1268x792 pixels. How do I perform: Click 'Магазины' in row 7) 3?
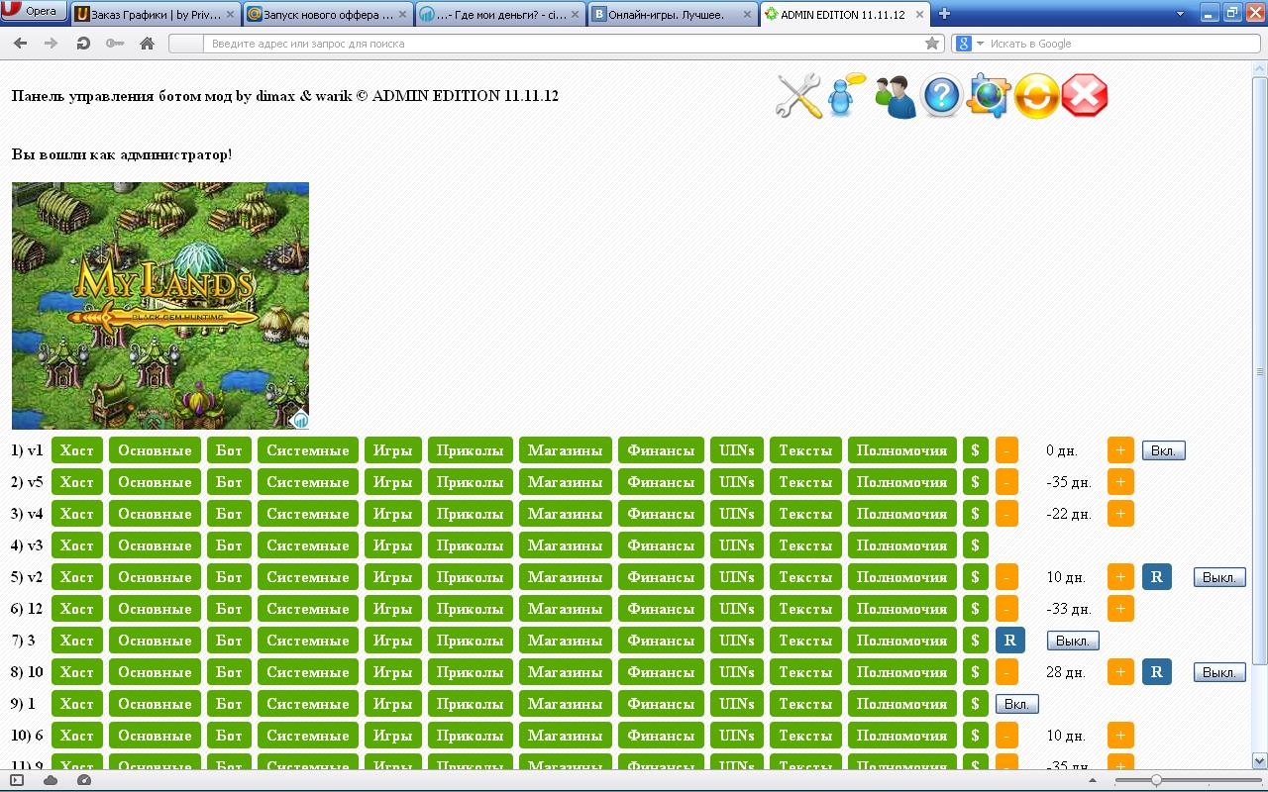point(566,641)
